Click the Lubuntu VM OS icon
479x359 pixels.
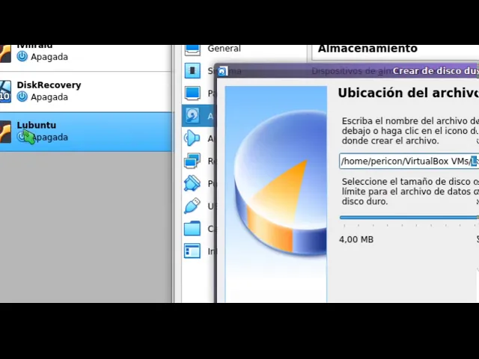pos(5,132)
